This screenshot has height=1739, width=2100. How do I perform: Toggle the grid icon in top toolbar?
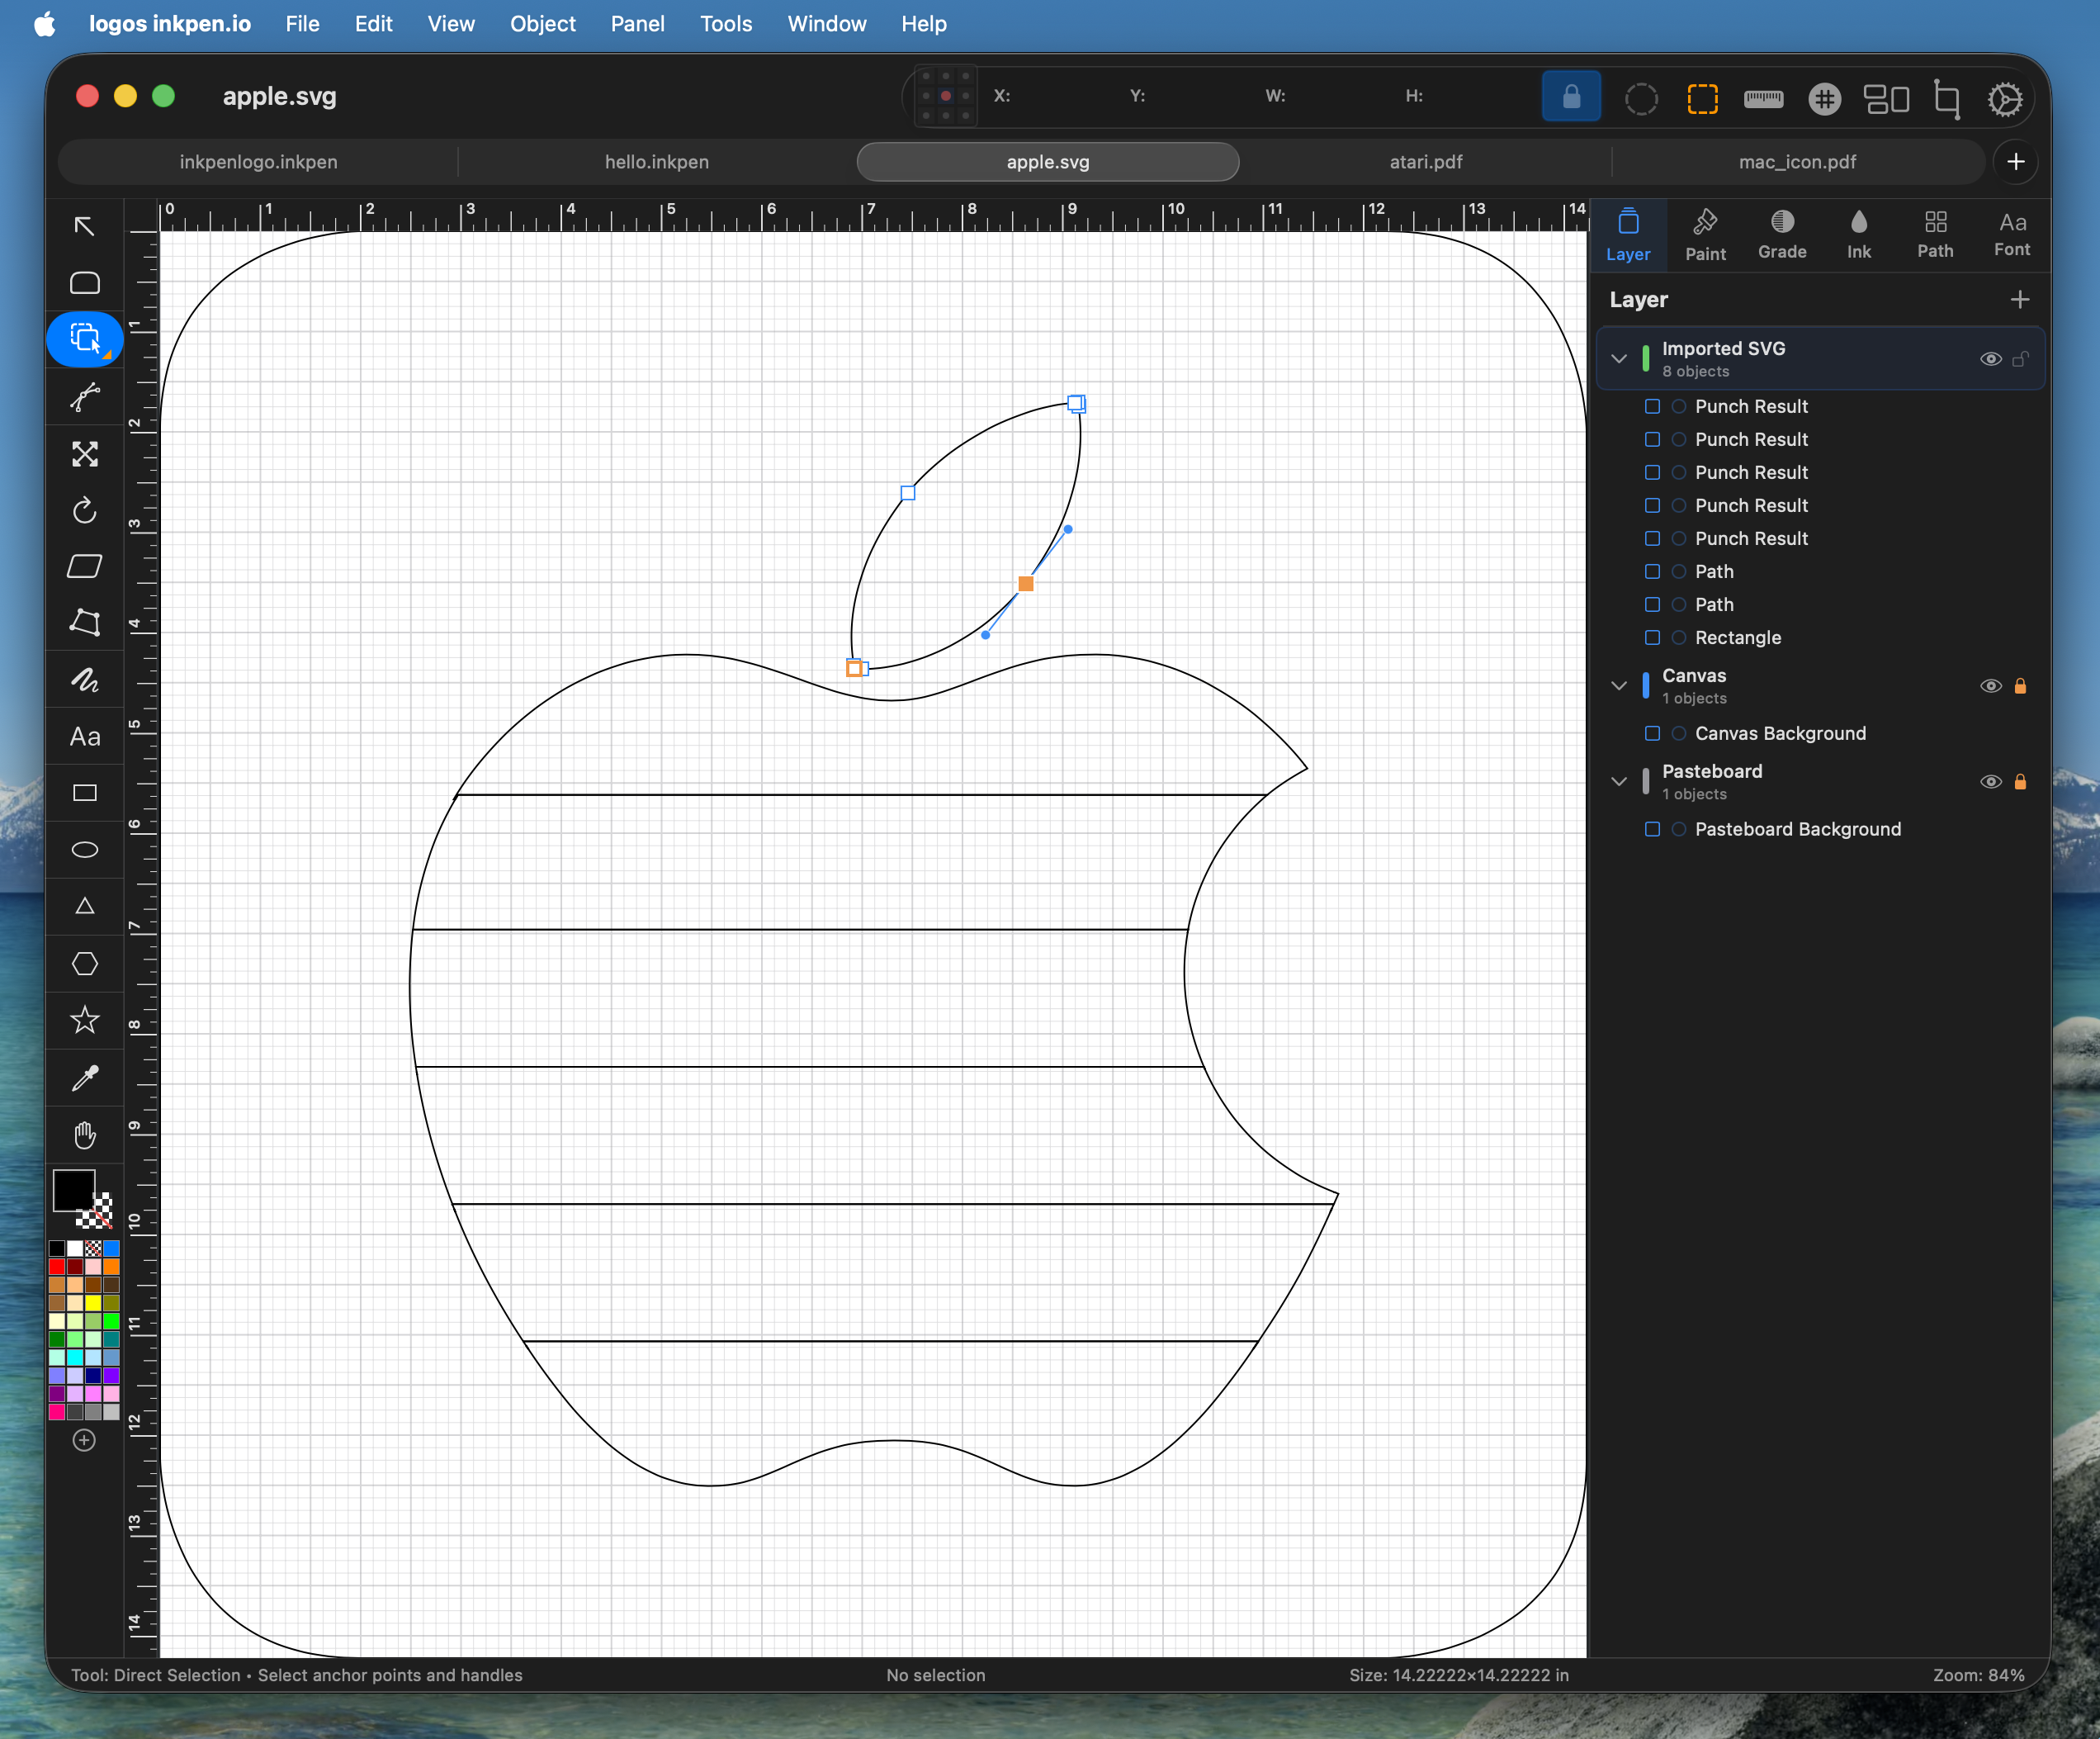point(1825,98)
